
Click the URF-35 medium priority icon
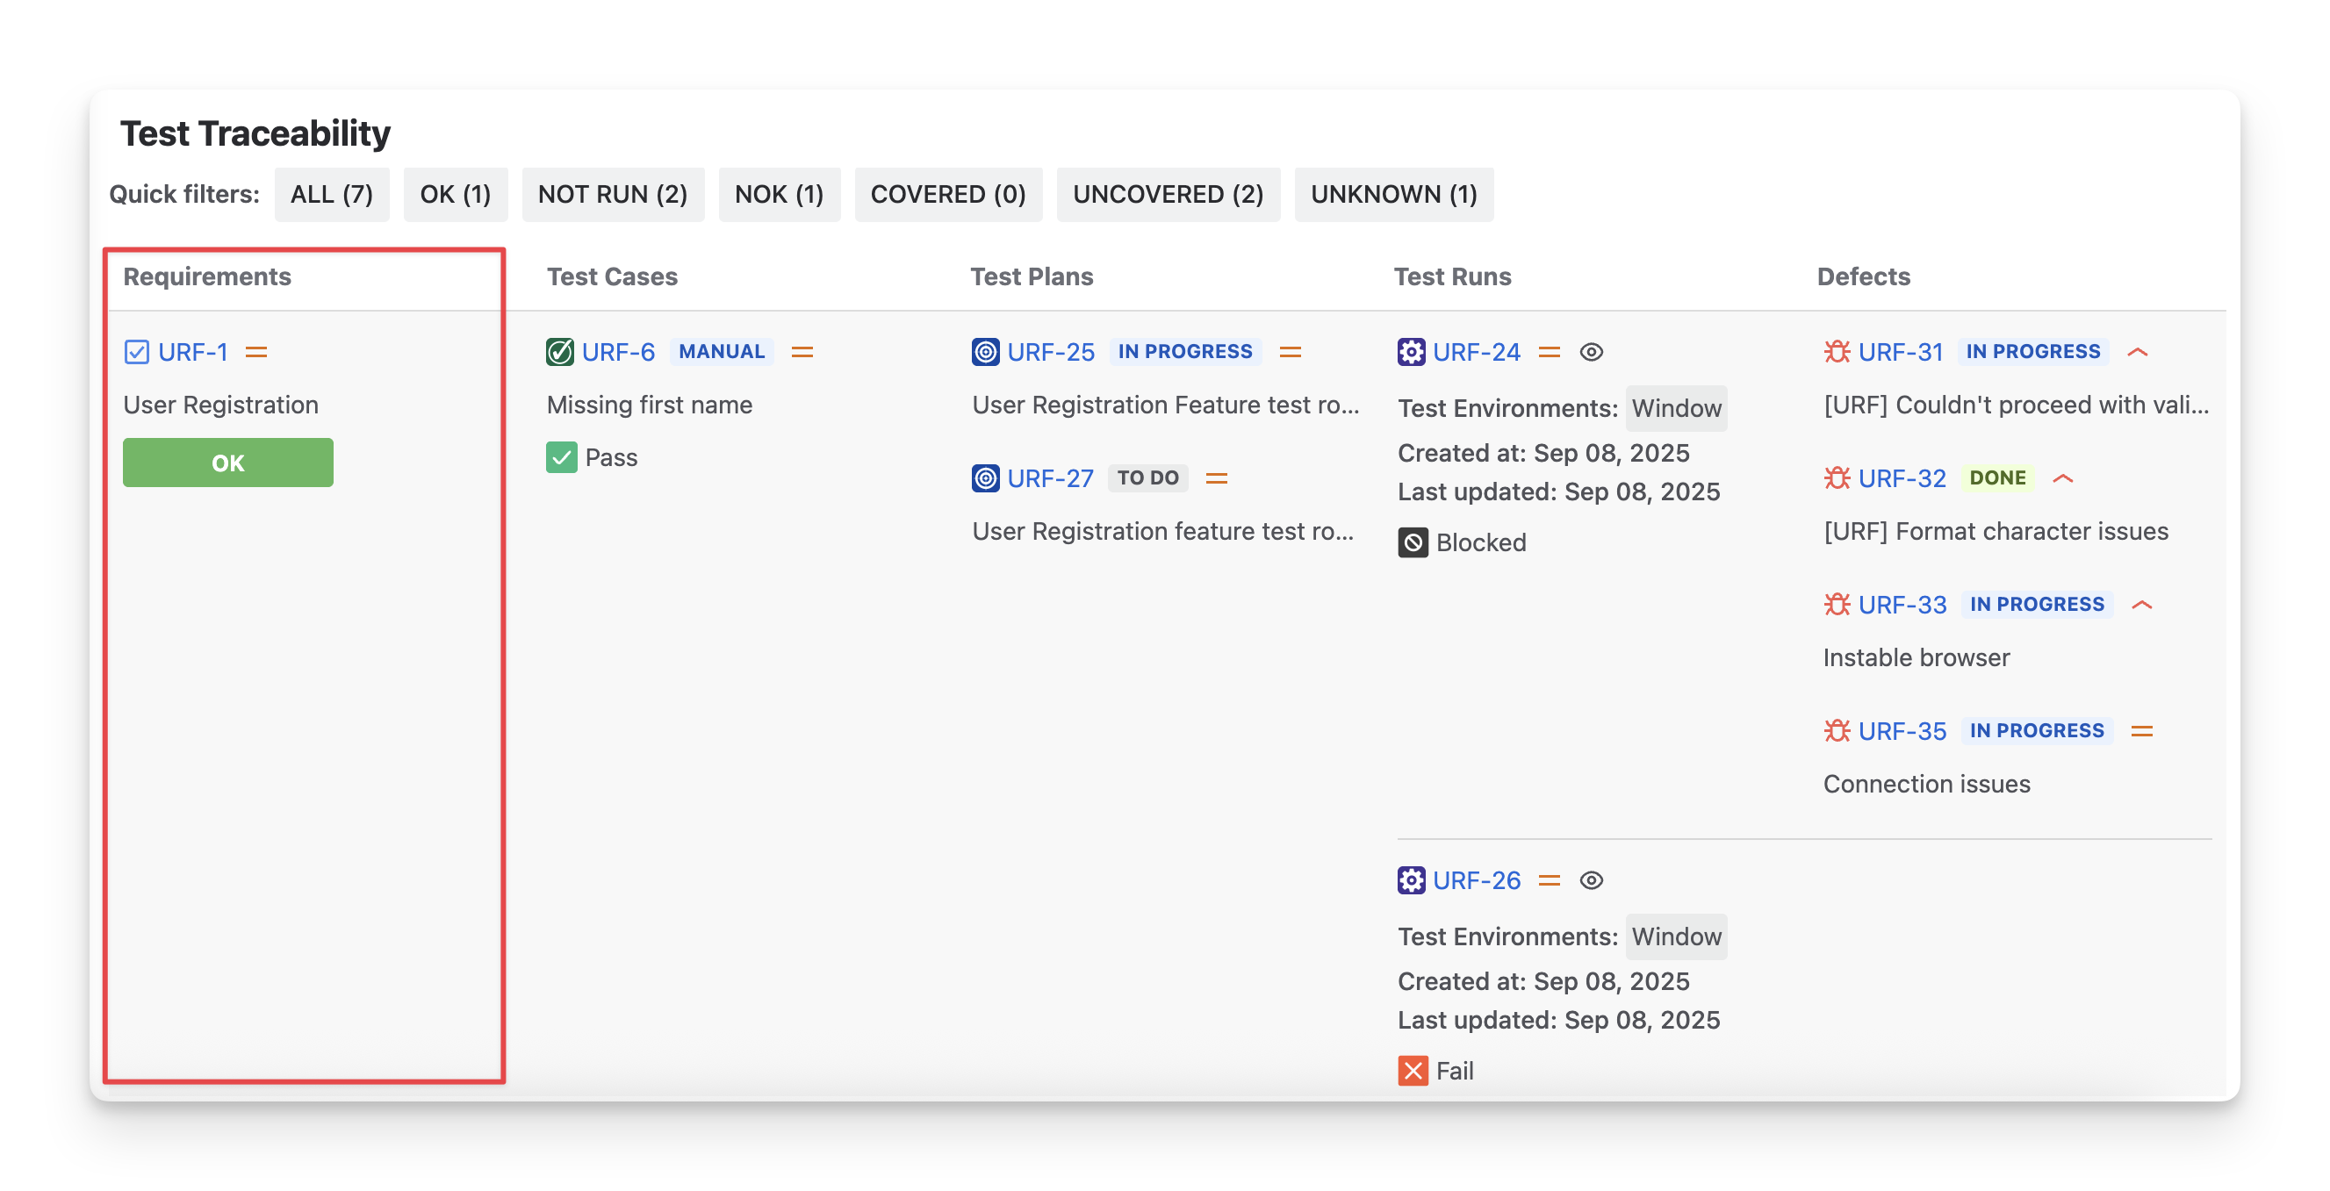pyautogui.click(x=2141, y=731)
